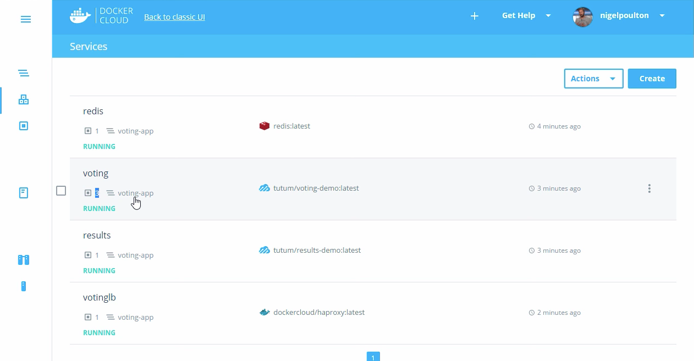Image resolution: width=694 pixels, height=361 pixels.
Task: Click tutum icon next to voting-demo image
Action: click(x=265, y=188)
